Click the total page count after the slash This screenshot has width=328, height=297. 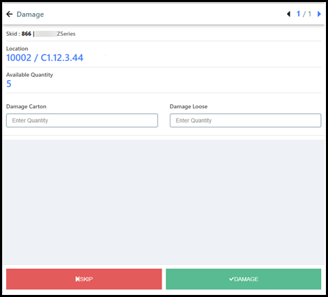point(310,14)
